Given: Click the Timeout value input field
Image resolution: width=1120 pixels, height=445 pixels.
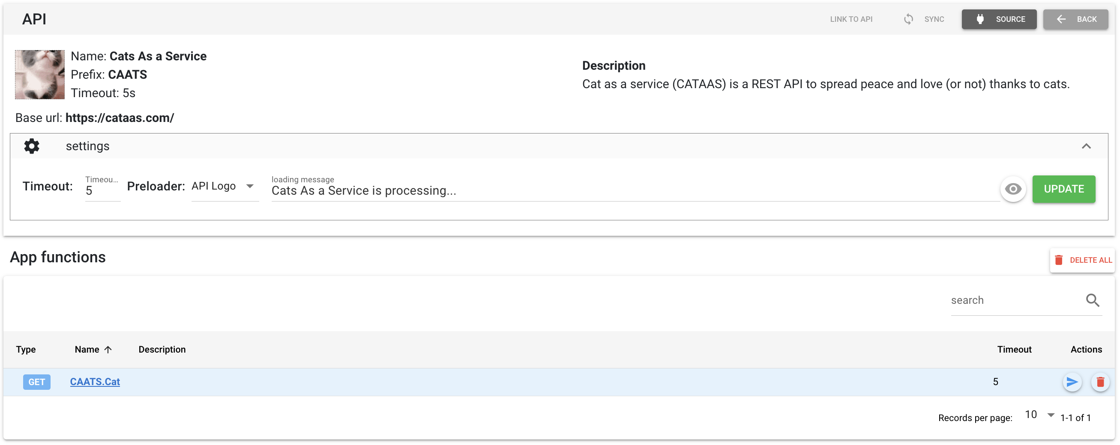Looking at the screenshot, I should pos(102,190).
